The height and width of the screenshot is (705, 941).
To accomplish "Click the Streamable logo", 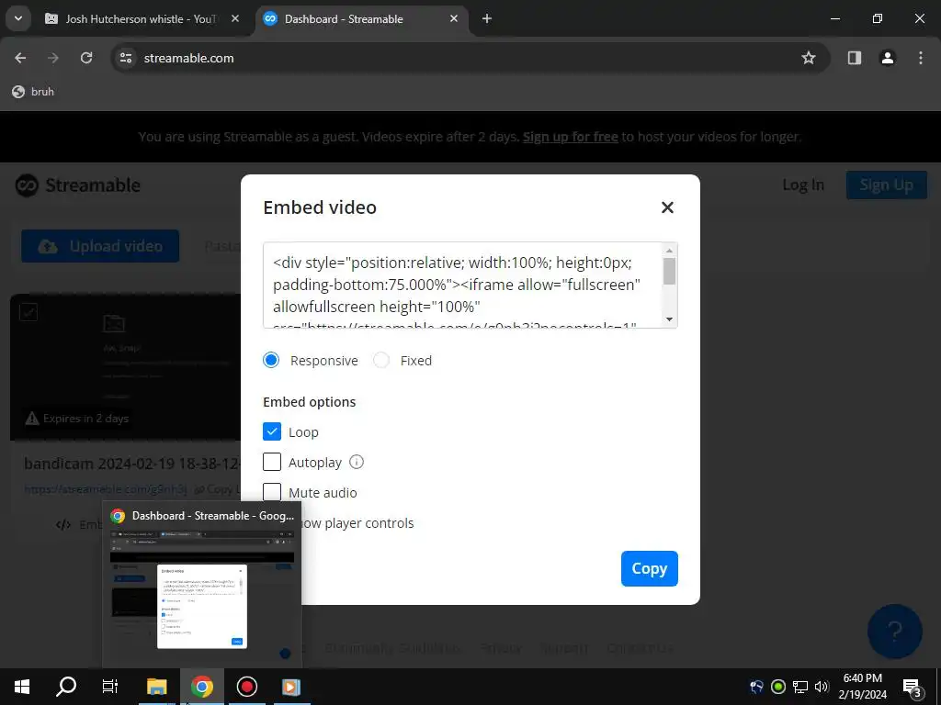I will (x=78, y=185).
